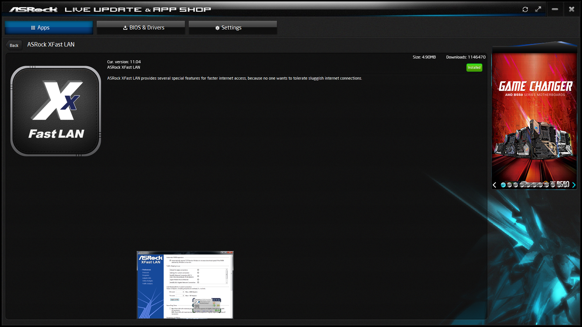Click the ASRock logo in the title bar
Image resolution: width=582 pixels, height=327 pixels.
tap(33, 9)
